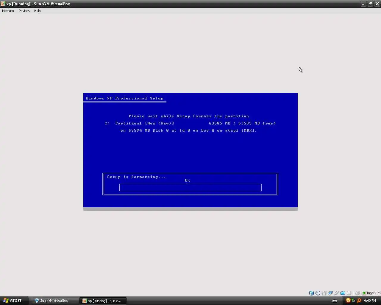Click the VirtualBox icon in the title bar

[x=3, y=4]
